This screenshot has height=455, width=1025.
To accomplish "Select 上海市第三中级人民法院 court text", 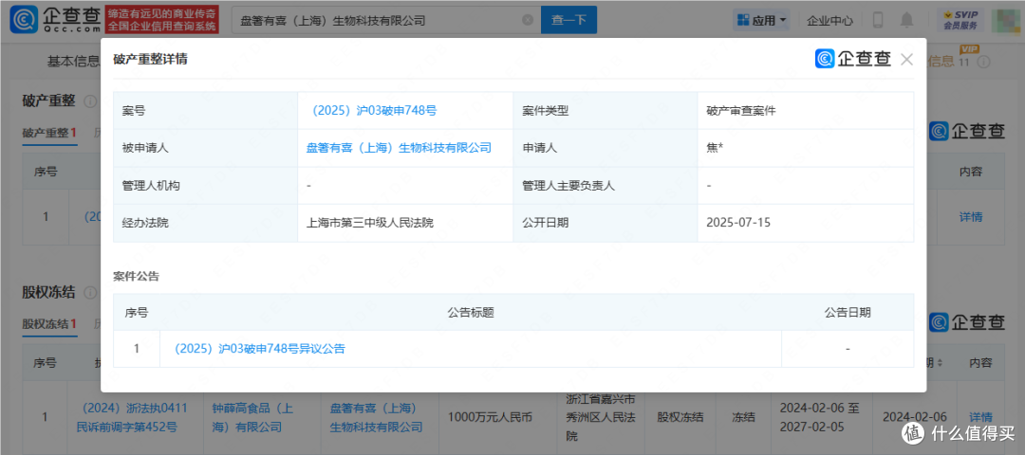I will 370,223.
